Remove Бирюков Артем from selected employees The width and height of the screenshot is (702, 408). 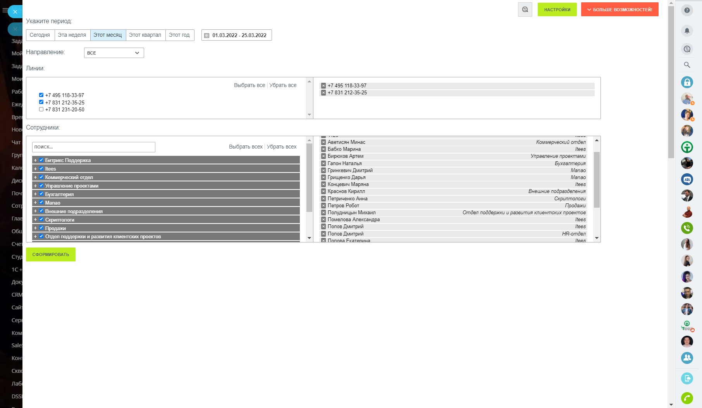click(323, 156)
